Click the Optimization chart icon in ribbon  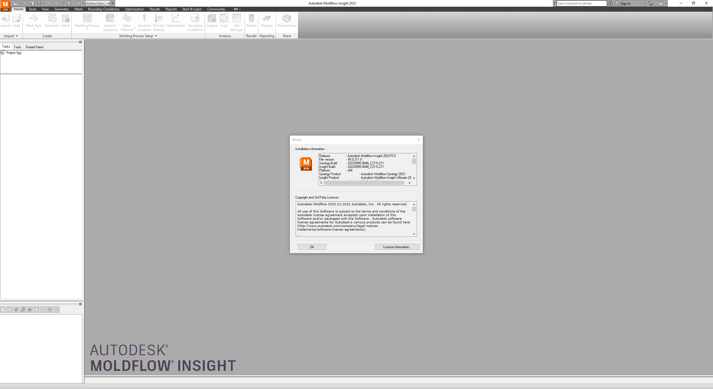(x=176, y=21)
